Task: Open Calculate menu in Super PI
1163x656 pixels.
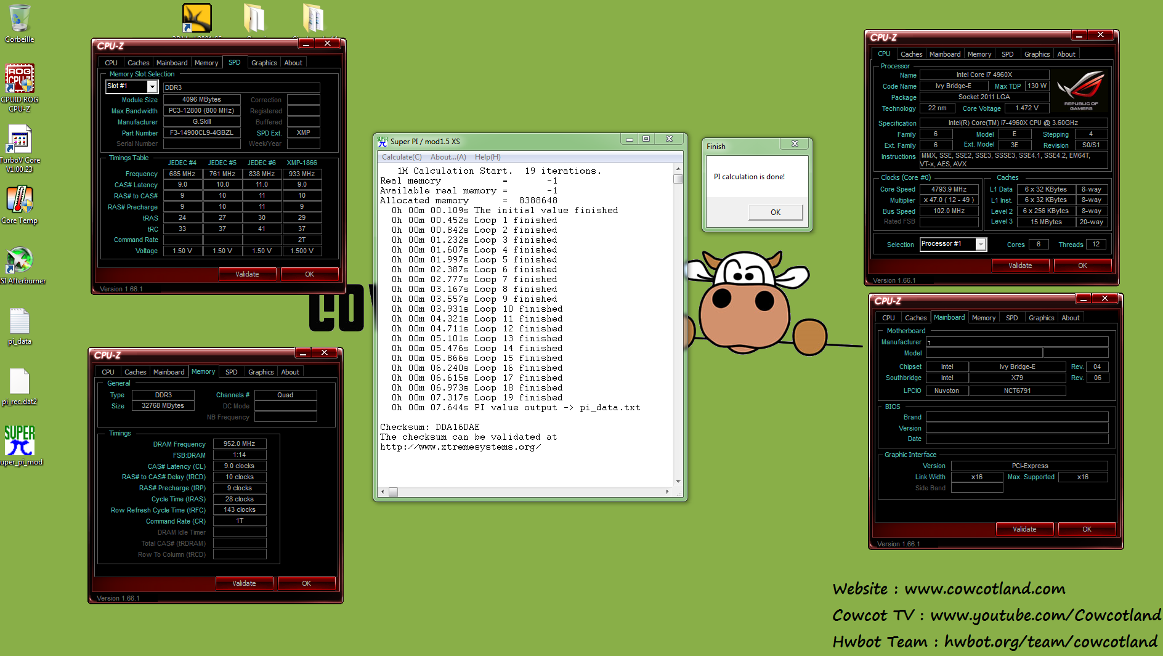Action: click(402, 157)
